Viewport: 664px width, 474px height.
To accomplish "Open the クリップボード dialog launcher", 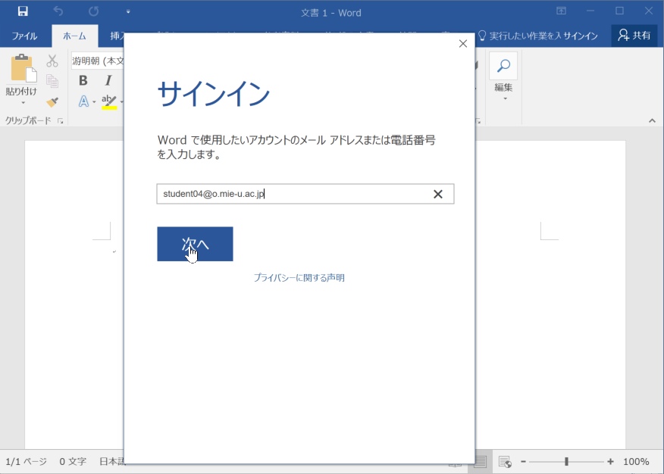I will point(60,121).
